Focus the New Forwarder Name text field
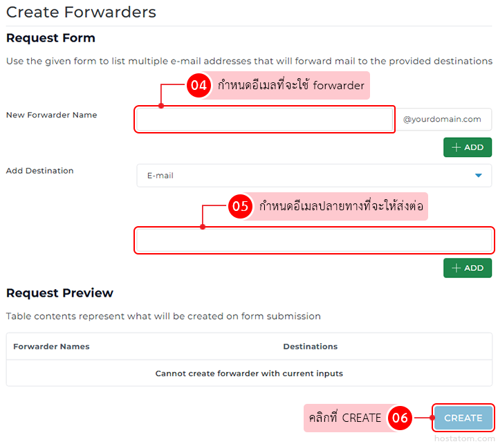Viewport: 498px width, 444px height. pos(264,120)
